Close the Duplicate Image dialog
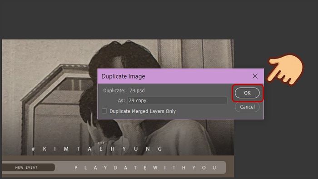Viewport: 318px width, 179px height. pyautogui.click(x=255, y=76)
